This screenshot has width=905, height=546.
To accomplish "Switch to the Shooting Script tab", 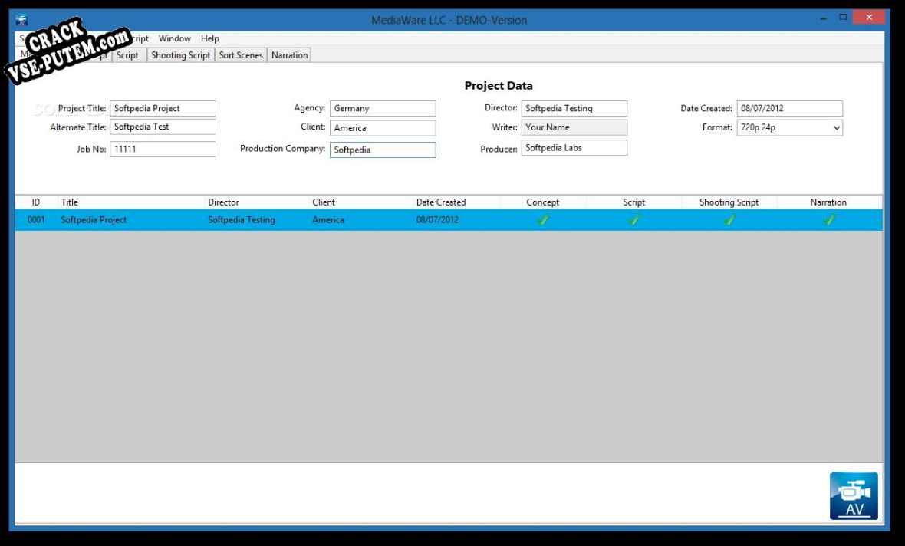I will tap(181, 55).
